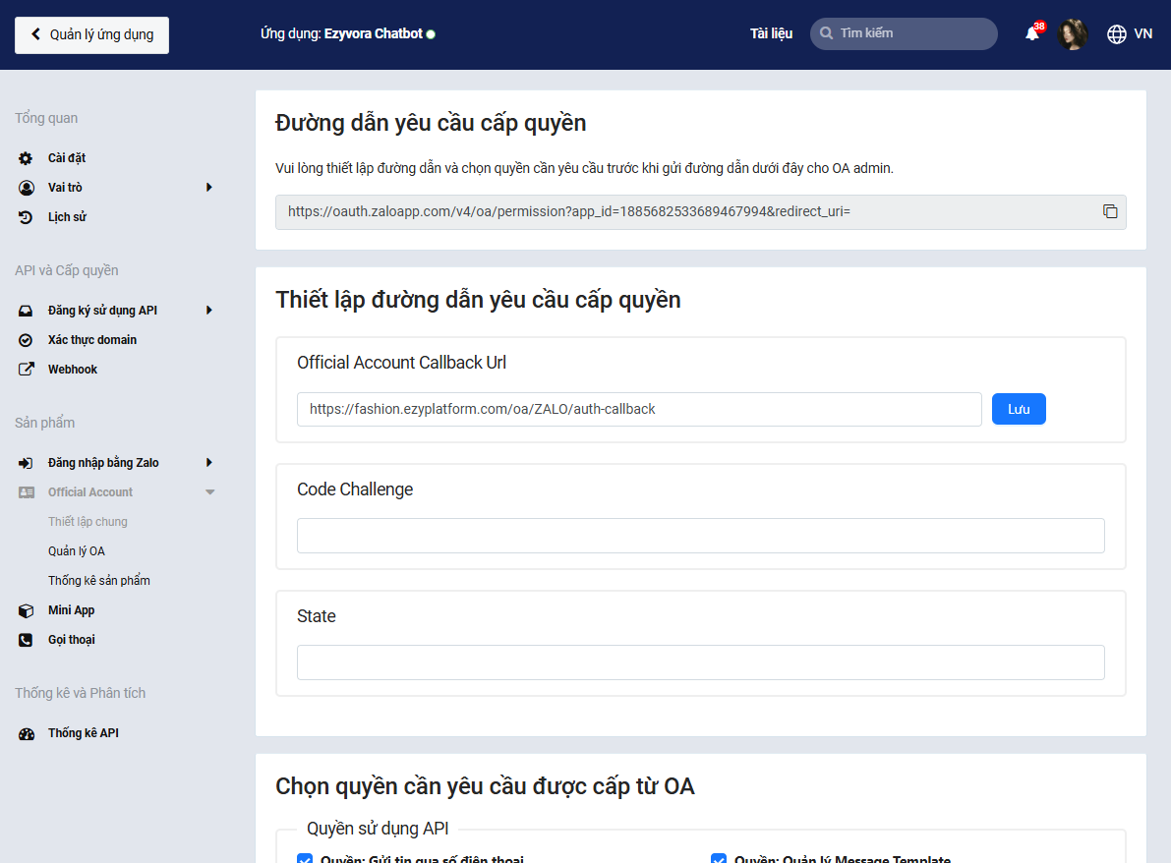
Task: Toggle the Quản lý Message Template checkbox
Action: tap(719, 858)
